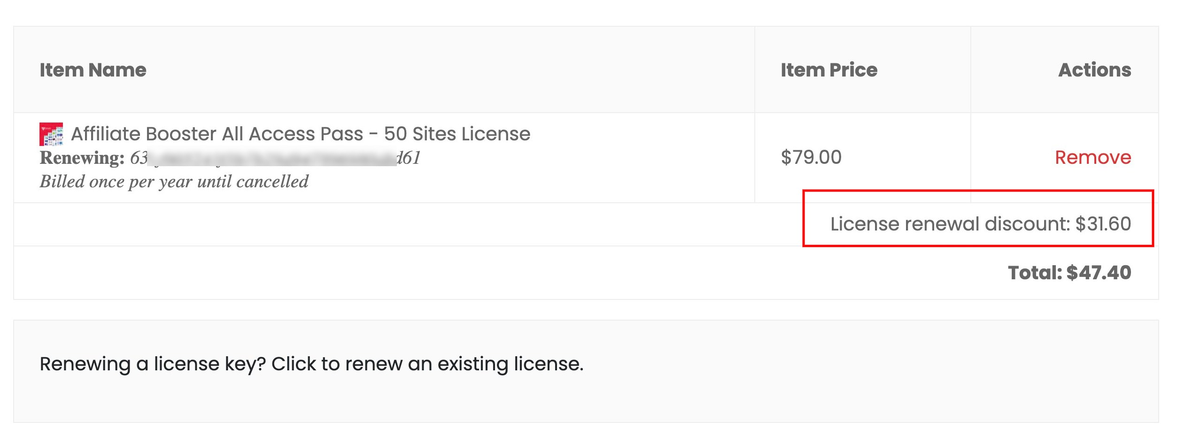Select the license key ending d61
1177x437 pixels.
[275, 158]
